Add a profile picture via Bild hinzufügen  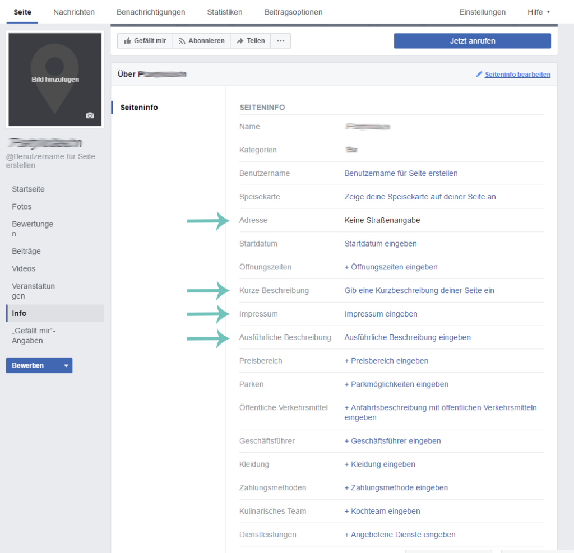point(55,80)
